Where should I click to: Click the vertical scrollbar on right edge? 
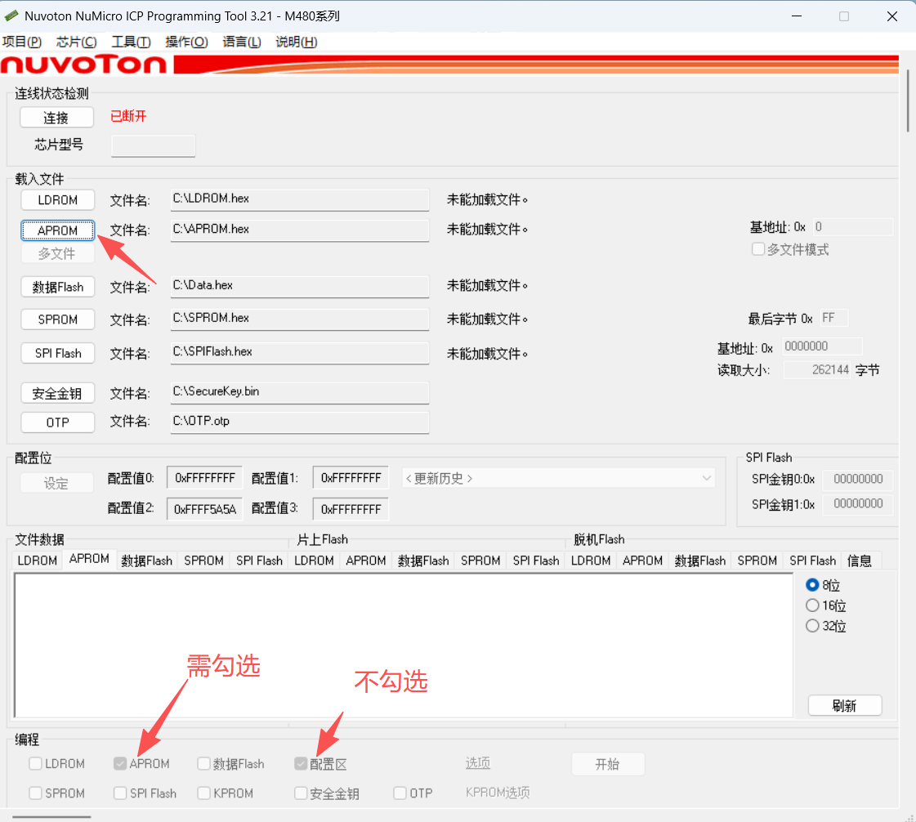coord(909,101)
